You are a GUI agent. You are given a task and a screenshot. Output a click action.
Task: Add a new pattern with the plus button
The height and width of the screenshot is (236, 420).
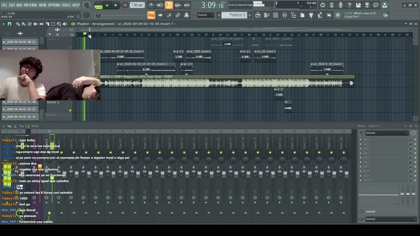pos(249,15)
